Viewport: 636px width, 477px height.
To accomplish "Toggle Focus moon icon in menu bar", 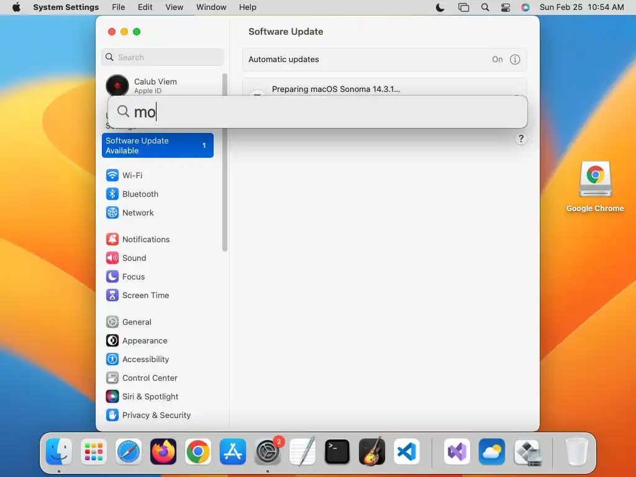I will (440, 7).
